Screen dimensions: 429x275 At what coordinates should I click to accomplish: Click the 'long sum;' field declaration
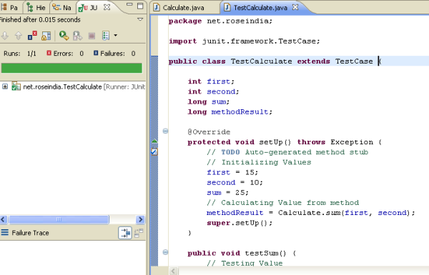point(209,101)
